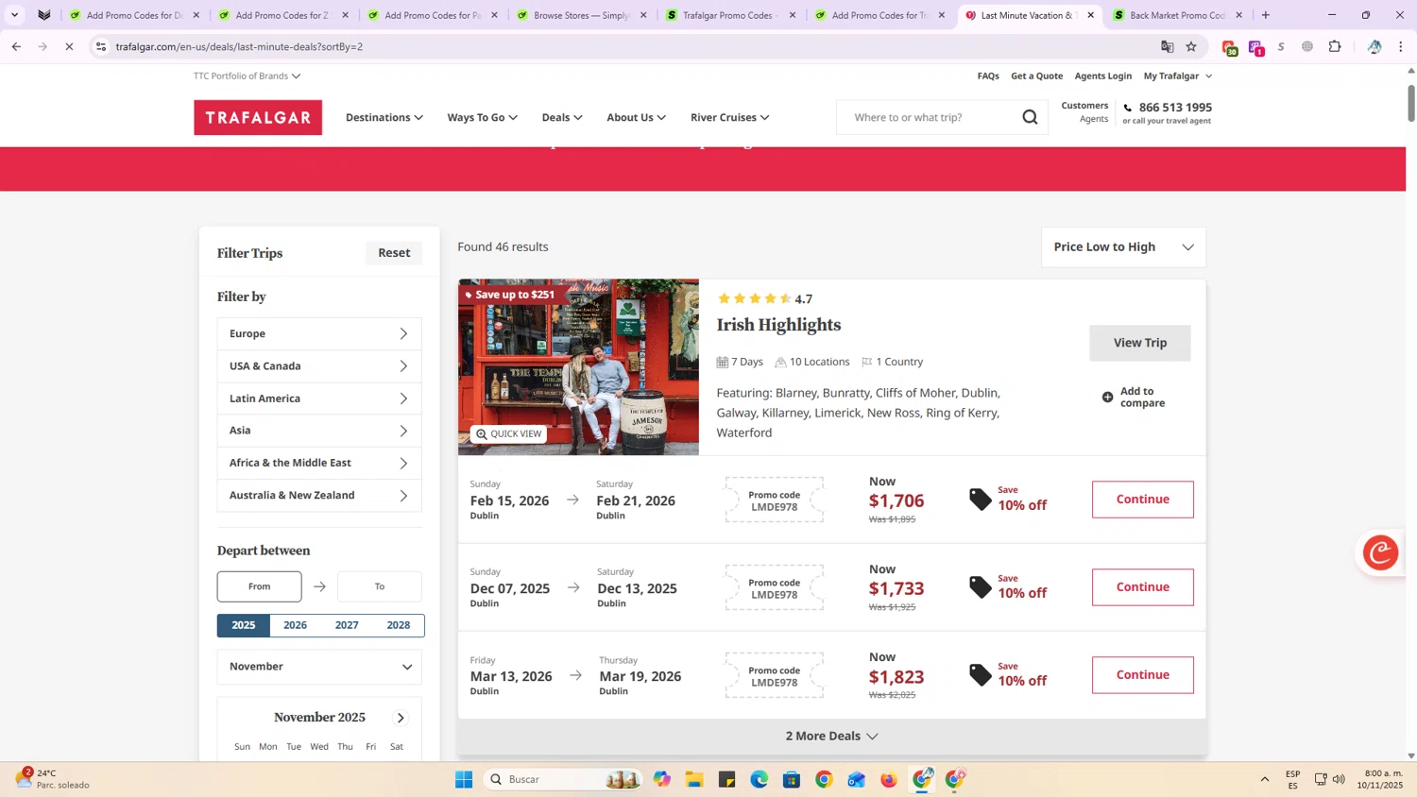The width and height of the screenshot is (1417, 797).
Task: Open the River Cruises menu
Action: (x=729, y=117)
